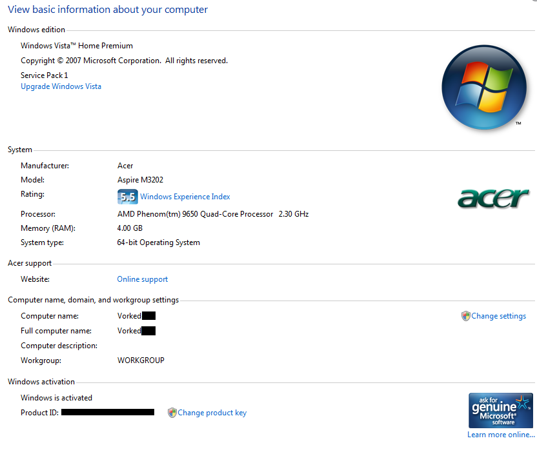Click the genuine Microsoft software badge

(x=500, y=410)
